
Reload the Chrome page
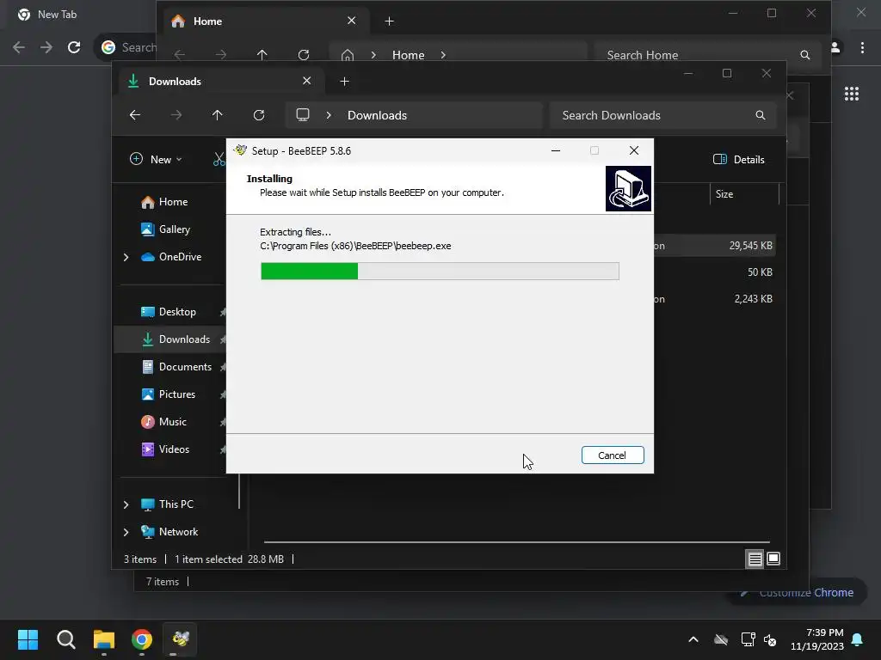(74, 47)
